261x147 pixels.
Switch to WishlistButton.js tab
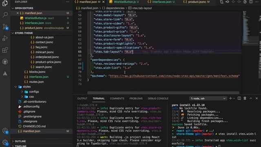(124, 2)
